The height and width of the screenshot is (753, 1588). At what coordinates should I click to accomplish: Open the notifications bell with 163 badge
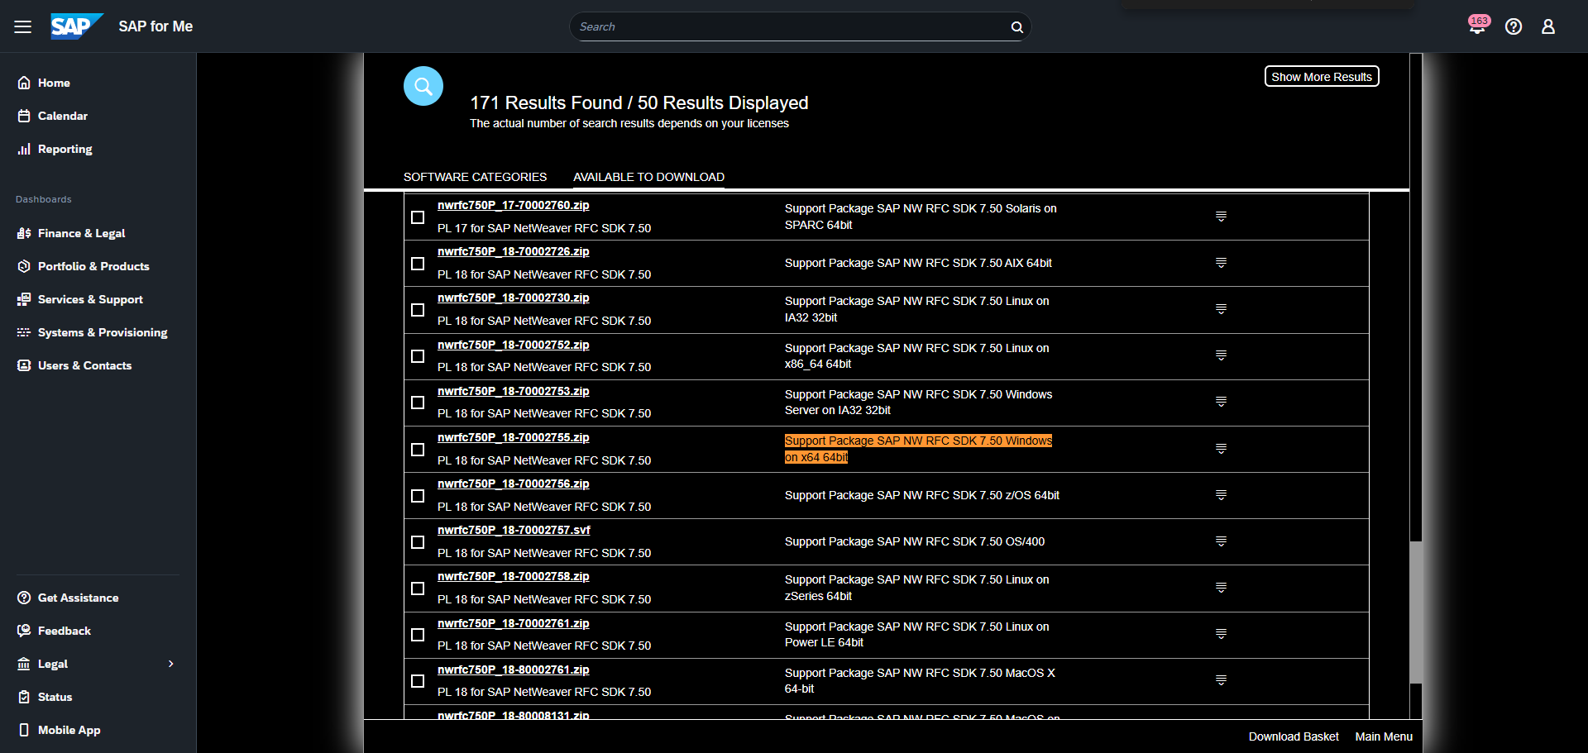[1477, 26]
